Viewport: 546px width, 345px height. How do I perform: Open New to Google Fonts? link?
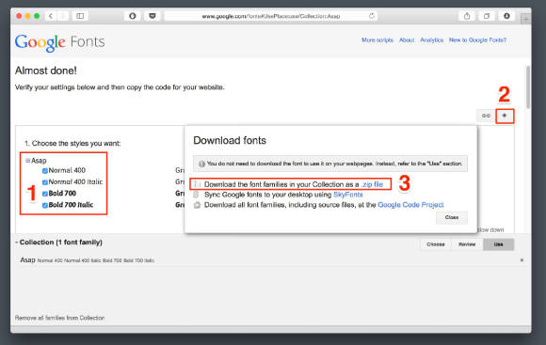(477, 40)
